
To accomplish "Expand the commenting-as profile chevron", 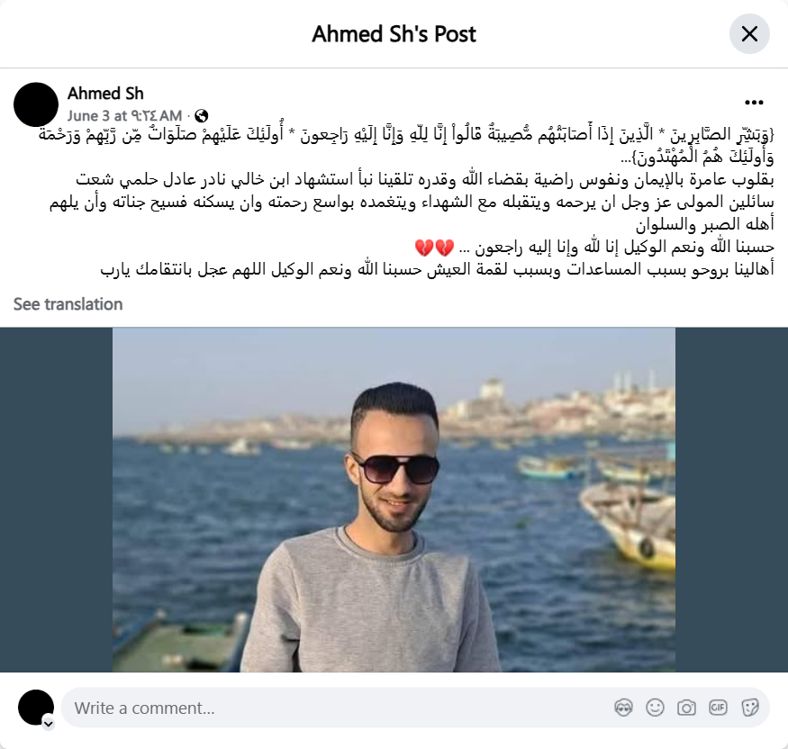I will (49, 724).
